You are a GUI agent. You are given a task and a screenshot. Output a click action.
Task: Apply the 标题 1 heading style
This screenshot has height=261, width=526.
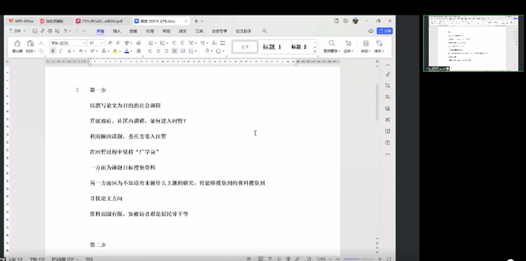click(x=272, y=47)
